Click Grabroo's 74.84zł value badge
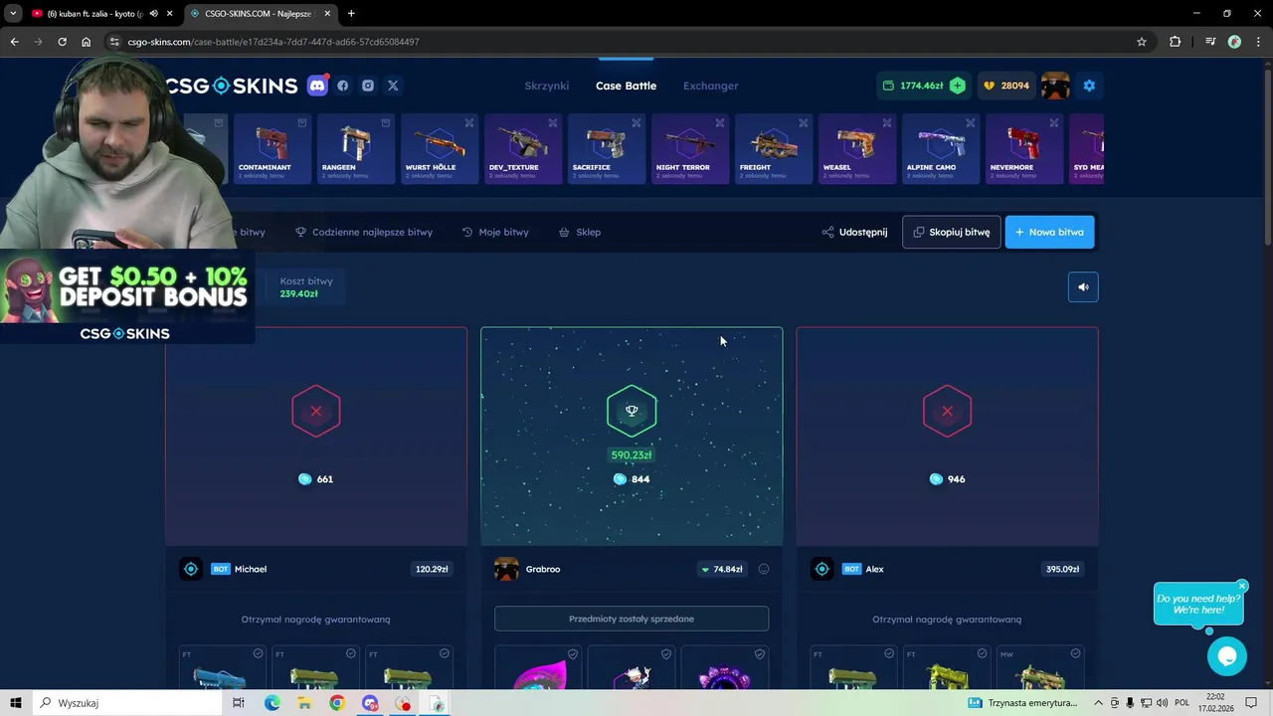 (x=722, y=569)
